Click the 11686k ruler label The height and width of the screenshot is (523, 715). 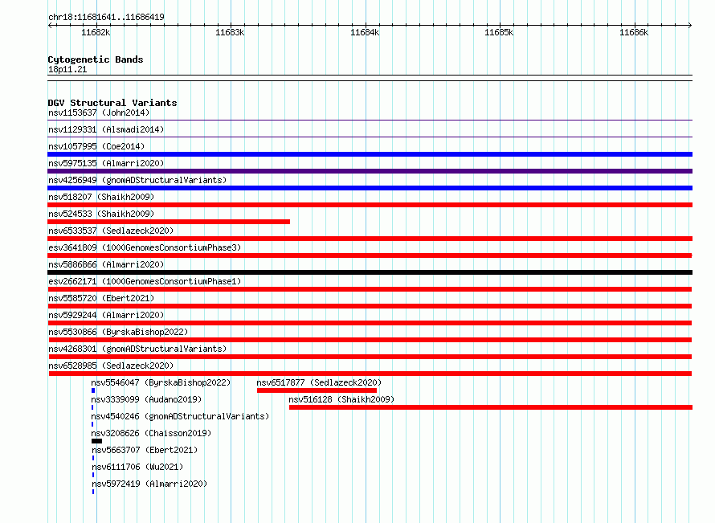(634, 32)
